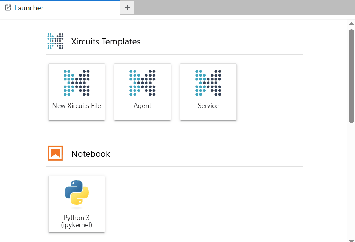Open a new launcher with the plus button
355x242 pixels.
pyautogui.click(x=127, y=7)
